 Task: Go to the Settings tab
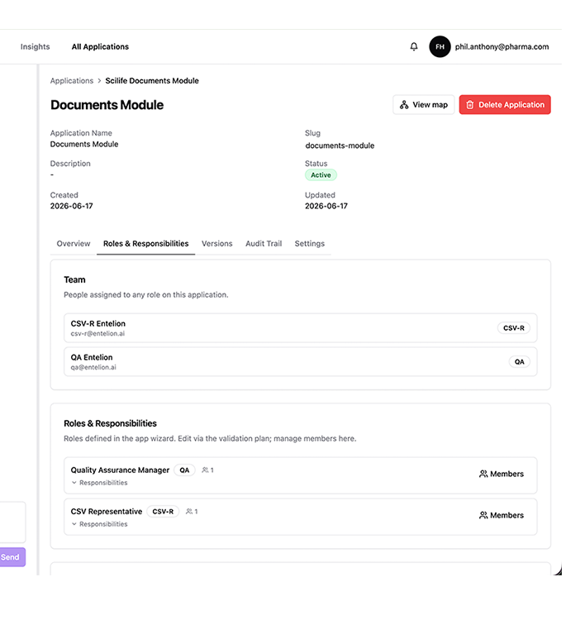(x=310, y=244)
